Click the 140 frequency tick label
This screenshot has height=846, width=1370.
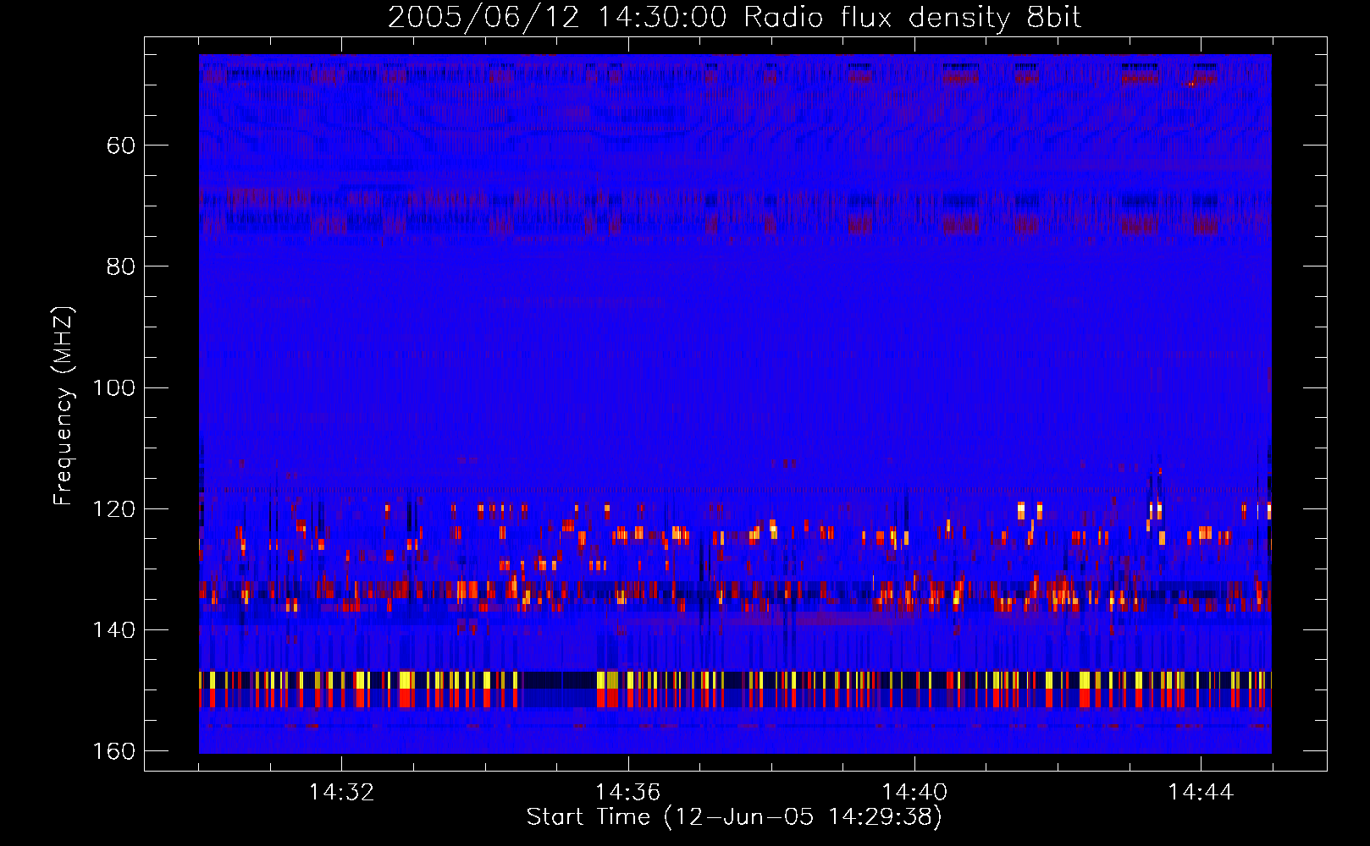pyautogui.click(x=113, y=630)
